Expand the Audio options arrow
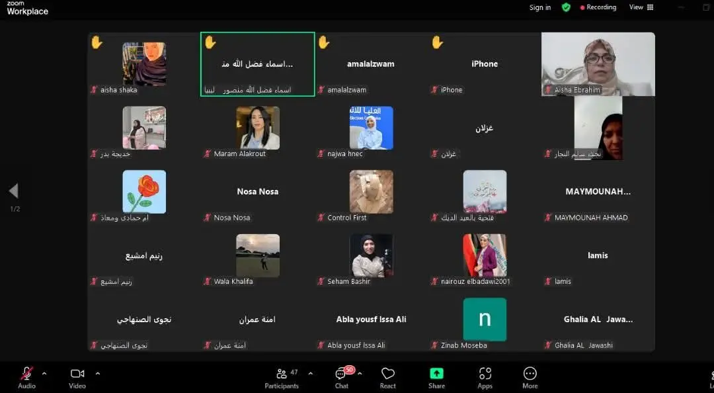 click(x=44, y=373)
